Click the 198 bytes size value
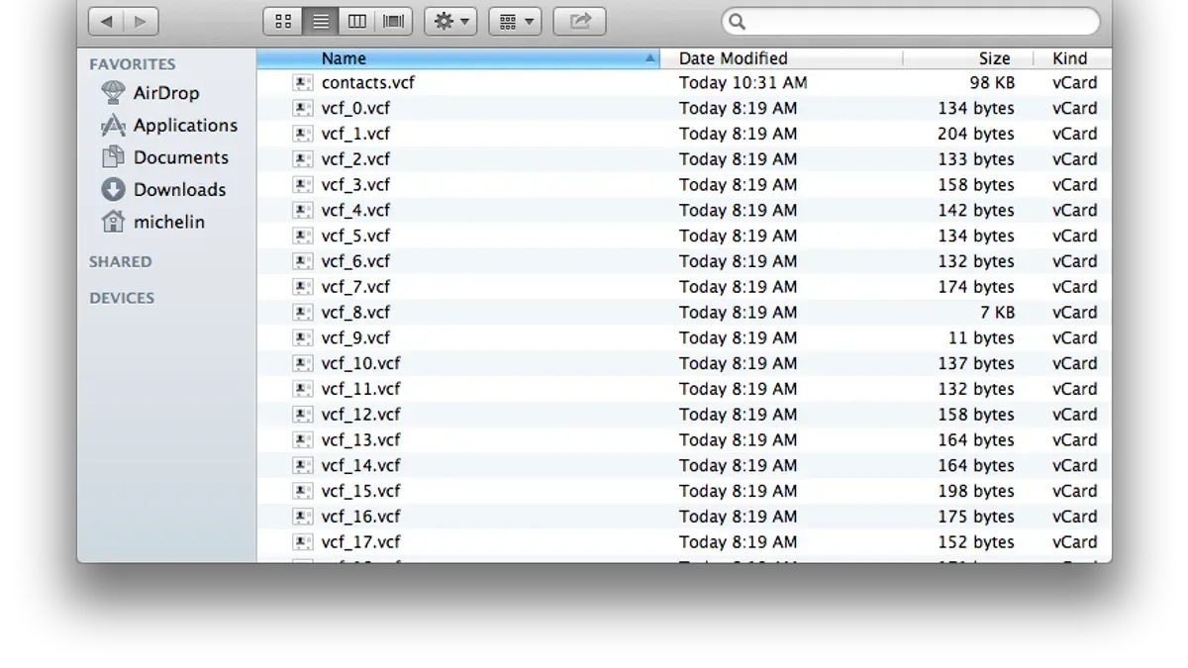The width and height of the screenshot is (1188, 668). click(x=976, y=491)
